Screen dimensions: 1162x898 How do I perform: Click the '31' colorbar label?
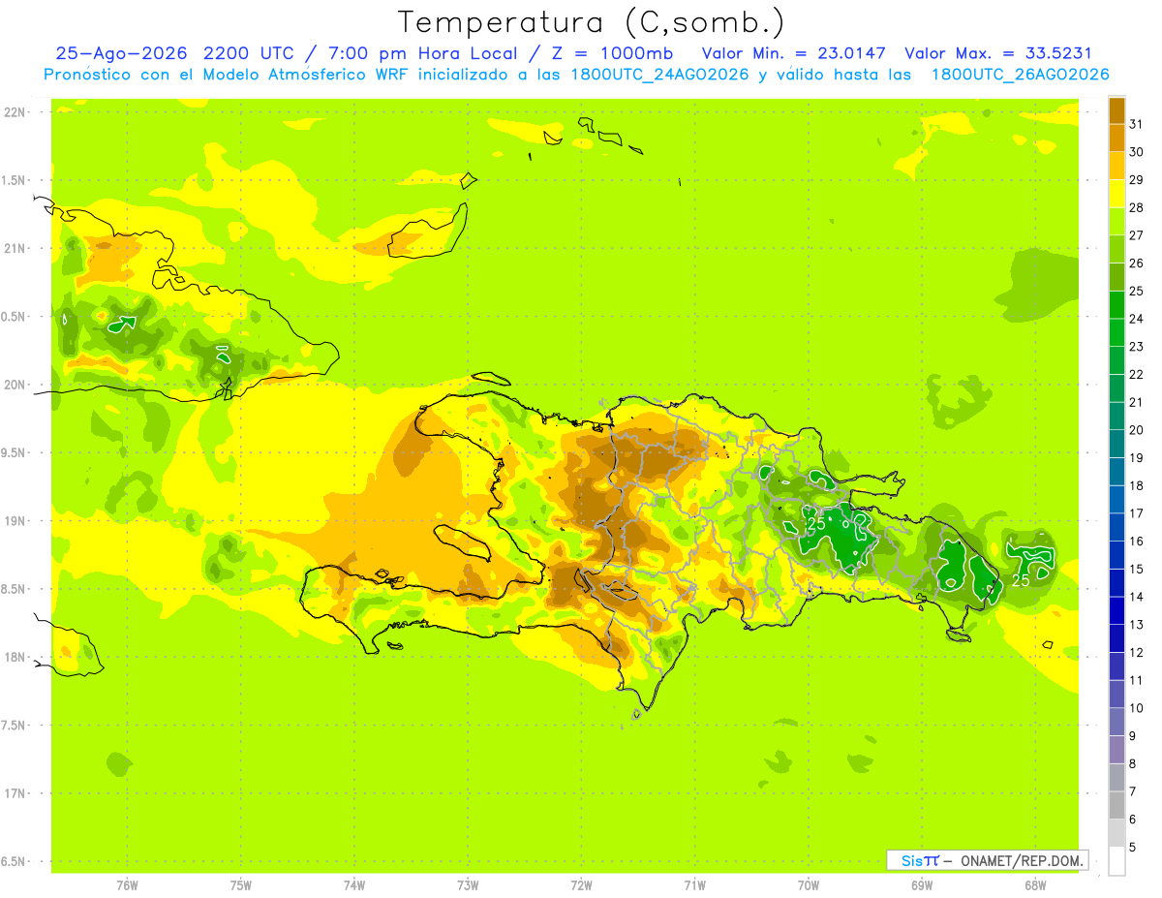click(1137, 124)
